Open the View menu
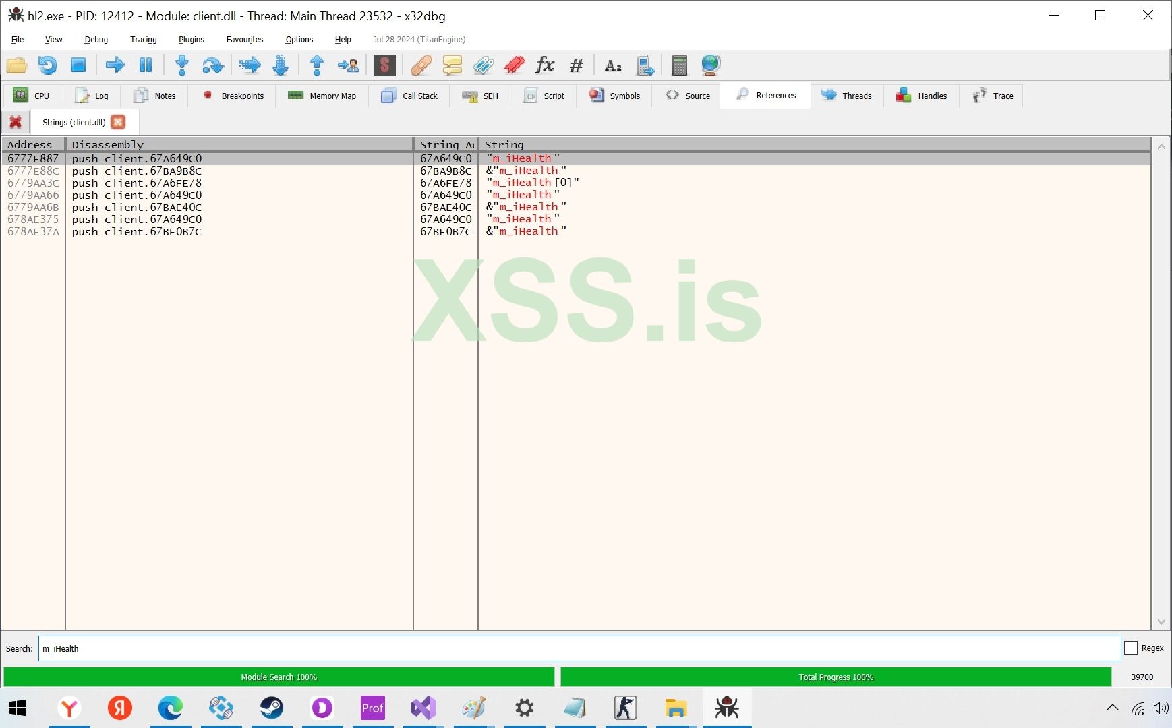Viewport: 1172px width, 728px height. tap(54, 40)
